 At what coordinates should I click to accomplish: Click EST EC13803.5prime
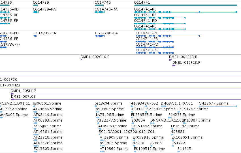pos(48,149)
